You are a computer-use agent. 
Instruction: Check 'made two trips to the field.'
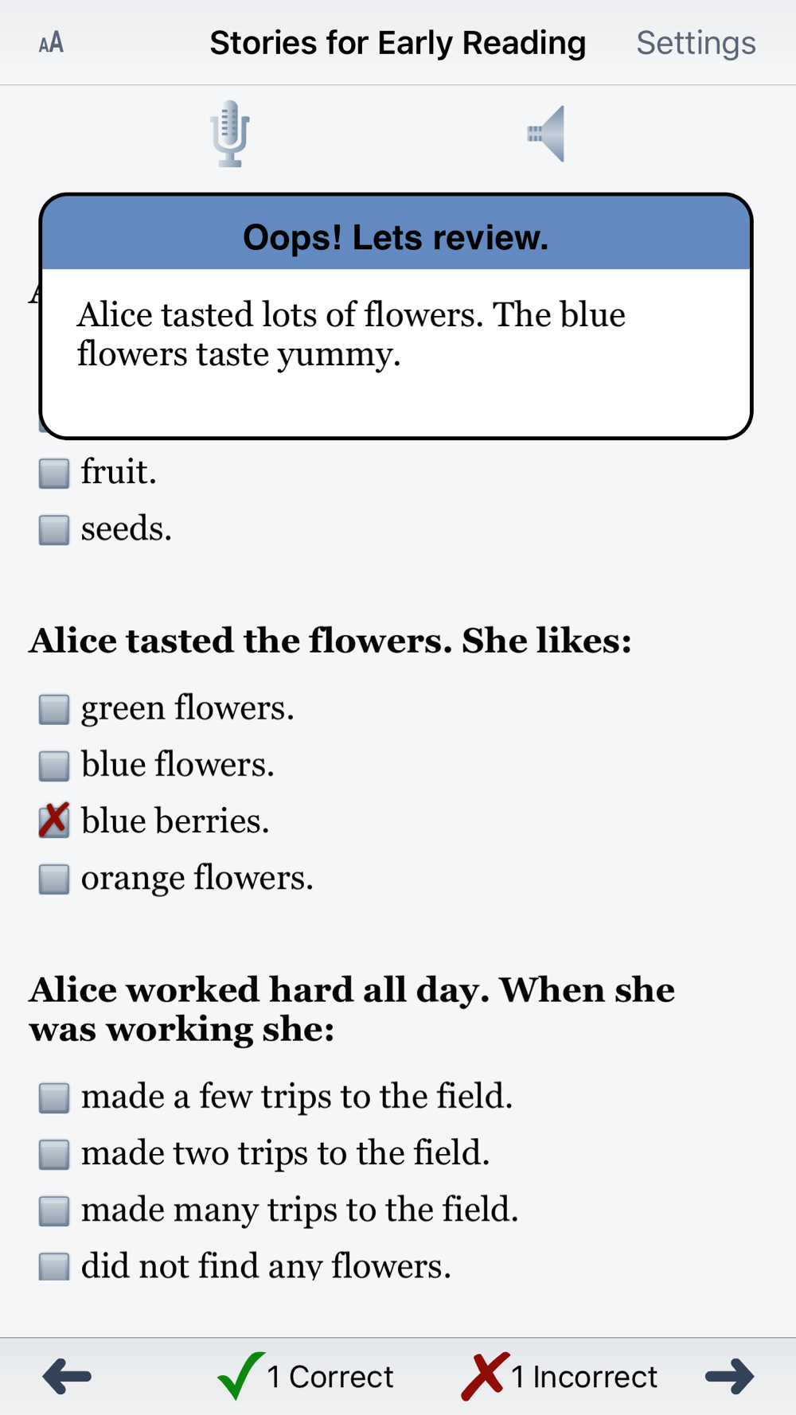54,1154
